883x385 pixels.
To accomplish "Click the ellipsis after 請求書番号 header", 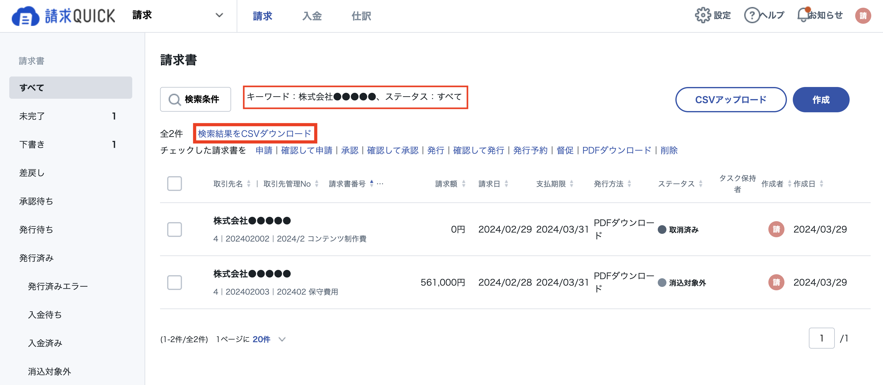I will 380,184.
